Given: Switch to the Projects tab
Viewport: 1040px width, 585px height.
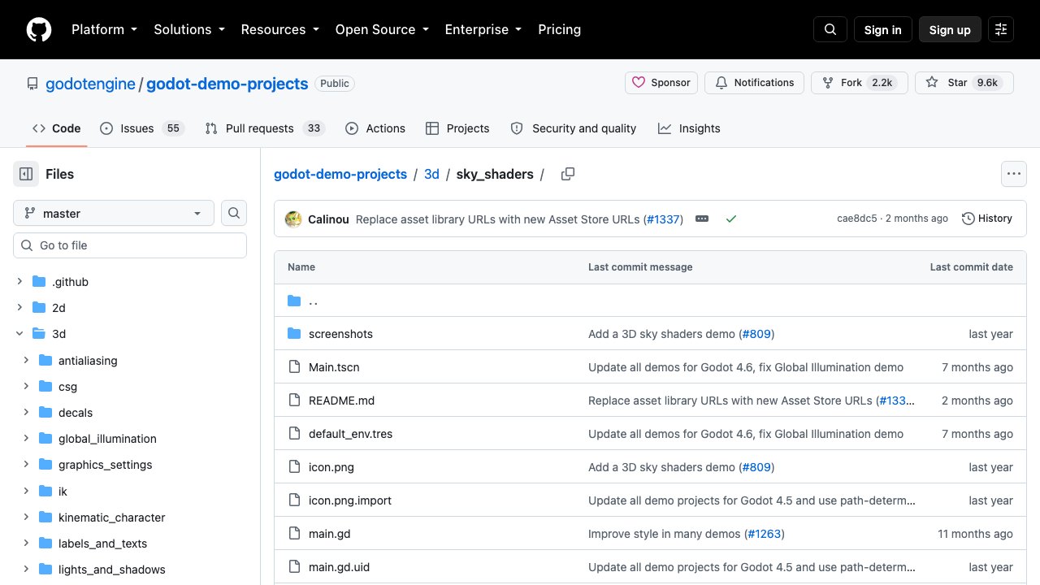Looking at the screenshot, I should pyautogui.click(x=457, y=128).
